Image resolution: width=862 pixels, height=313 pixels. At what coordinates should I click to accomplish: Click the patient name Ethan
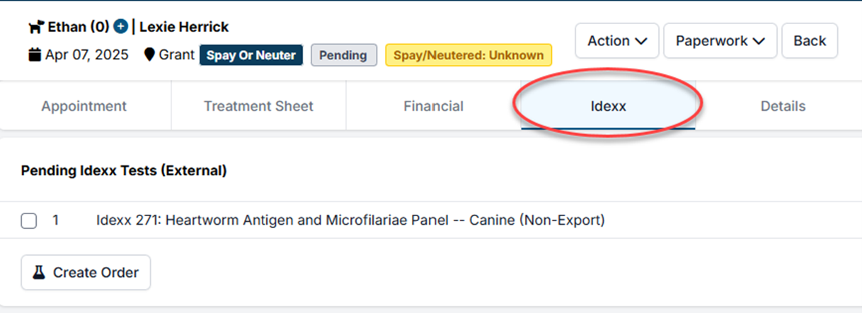[x=68, y=28]
